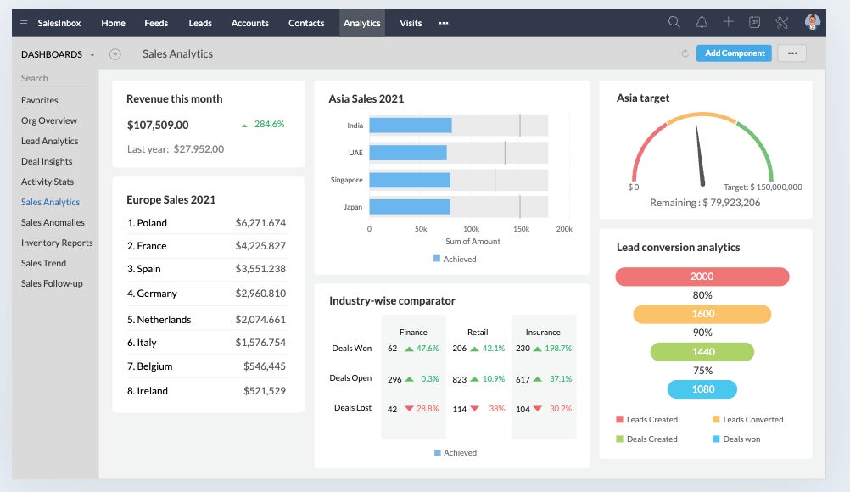Toggle Achieved legend under Asia Sales chart
This screenshot has height=492, width=850.
[x=455, y=259]
